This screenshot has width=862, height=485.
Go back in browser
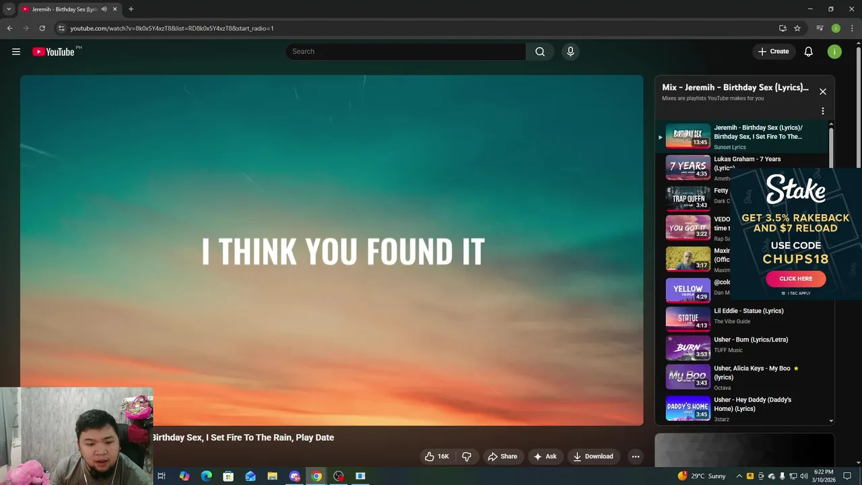9,28
